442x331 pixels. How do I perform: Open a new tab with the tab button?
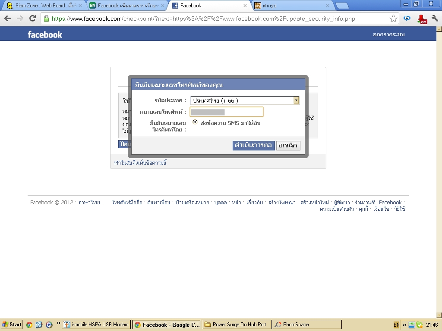[x=342, y=5]
